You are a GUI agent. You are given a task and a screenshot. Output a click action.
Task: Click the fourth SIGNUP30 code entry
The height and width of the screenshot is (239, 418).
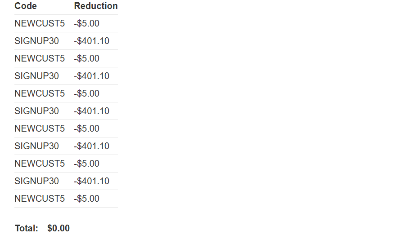pos(36,146)
